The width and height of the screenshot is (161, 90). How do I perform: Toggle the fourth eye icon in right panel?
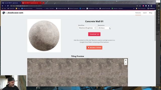pos(159,14)
